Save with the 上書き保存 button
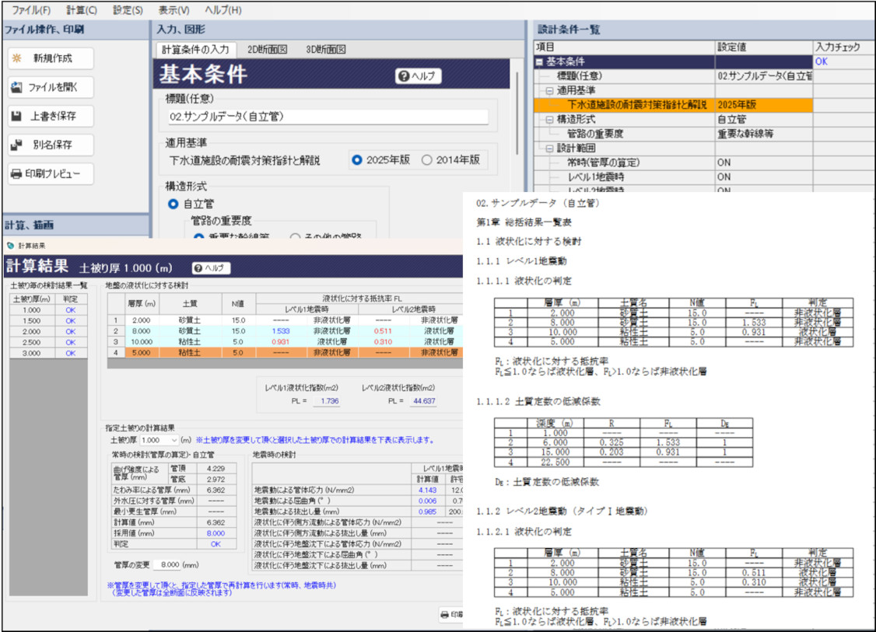The image size is (876, 632). pyautogui.click(x=51, y=116)
